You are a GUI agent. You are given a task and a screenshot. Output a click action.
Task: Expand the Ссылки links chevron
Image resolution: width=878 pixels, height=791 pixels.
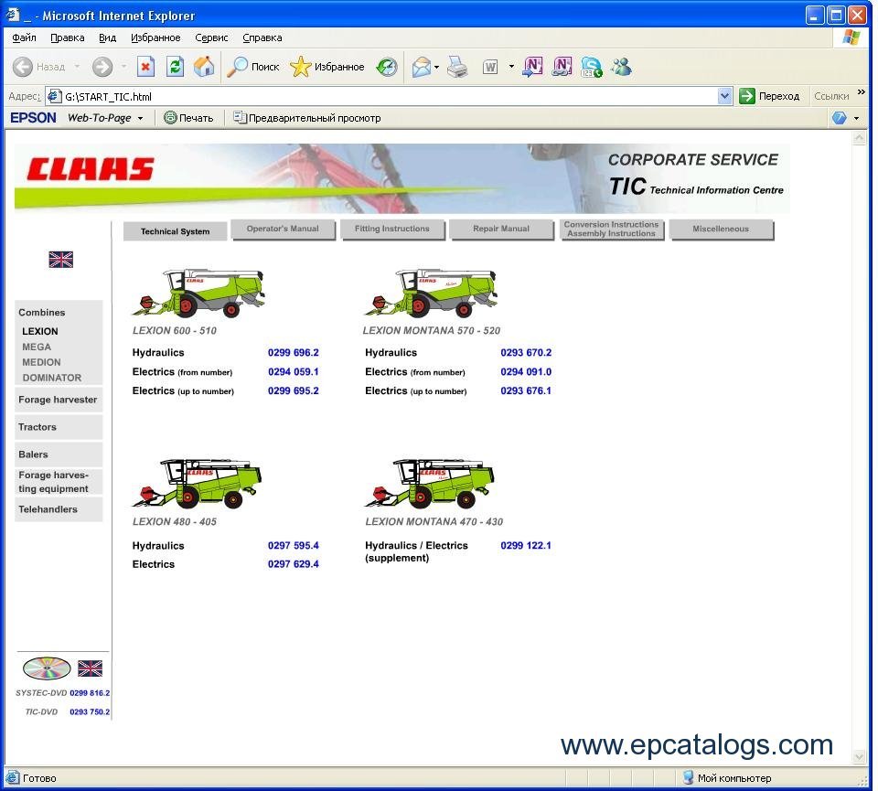861,92
